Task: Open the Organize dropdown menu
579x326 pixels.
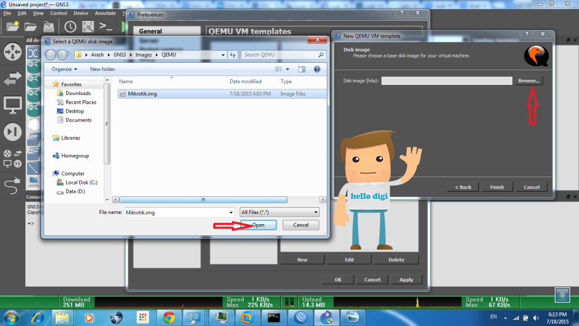Action: pos(64,69)
